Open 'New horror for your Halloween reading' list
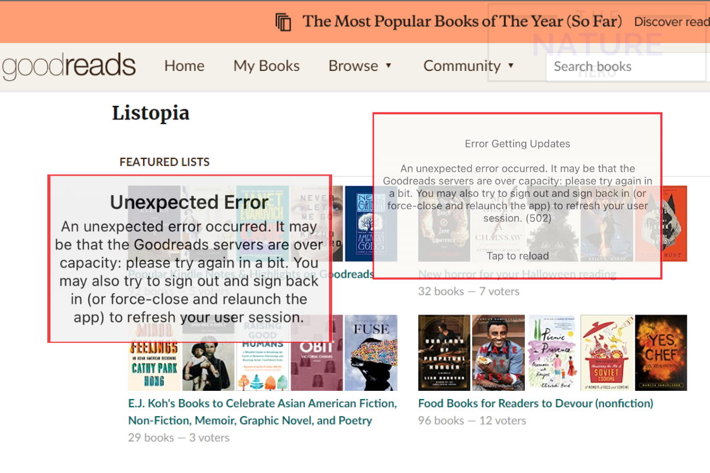 [x=517, y=274]
